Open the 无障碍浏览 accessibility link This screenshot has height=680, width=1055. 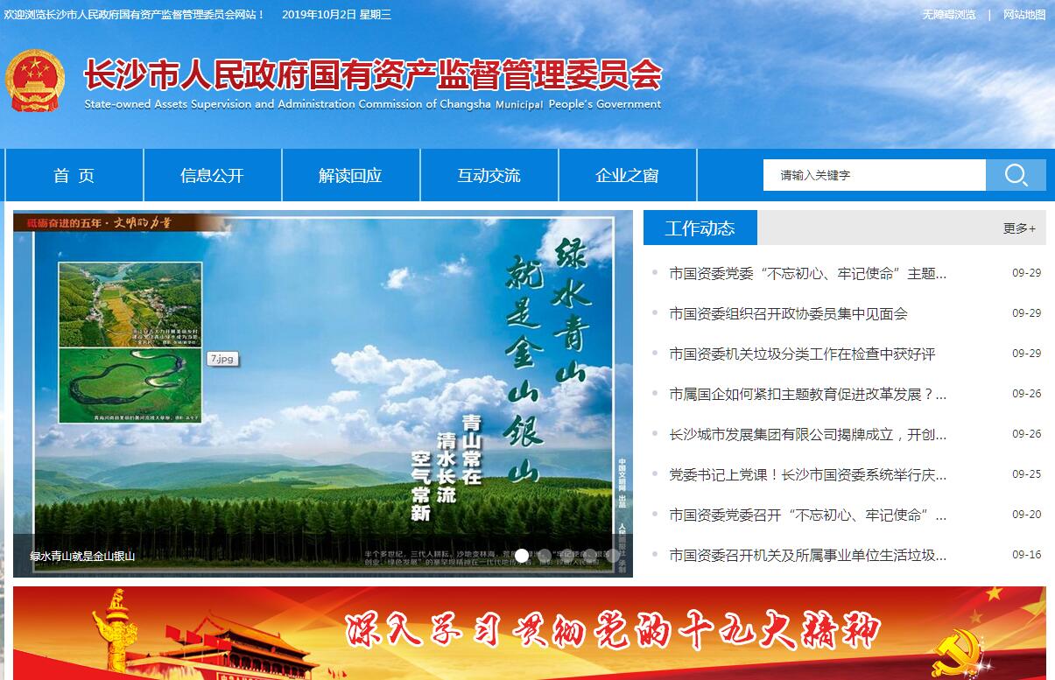(948, 15)
